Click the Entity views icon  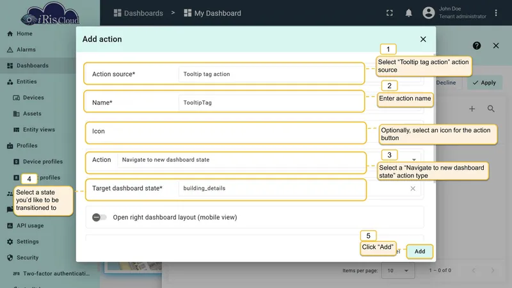point(17,130)
